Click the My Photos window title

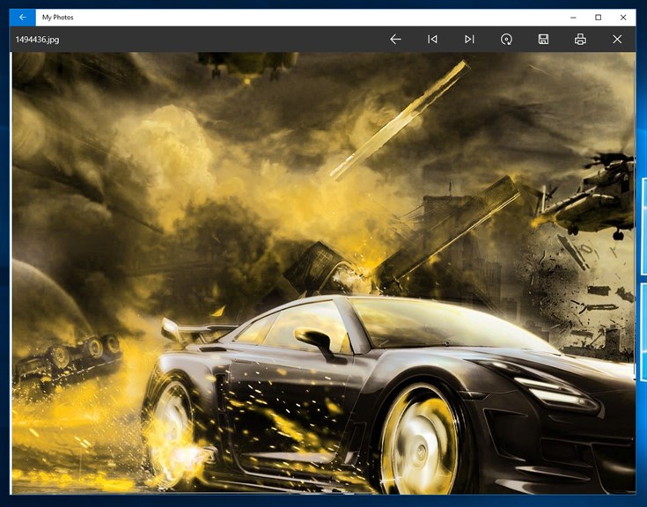[x=58, y=18]
